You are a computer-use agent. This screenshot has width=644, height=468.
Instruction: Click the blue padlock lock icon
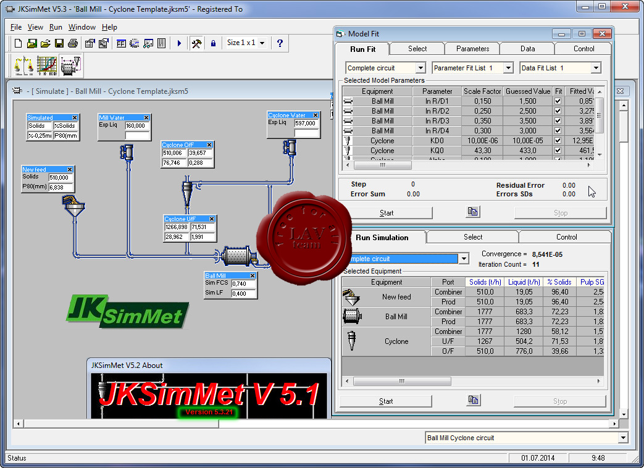point(213,43)
